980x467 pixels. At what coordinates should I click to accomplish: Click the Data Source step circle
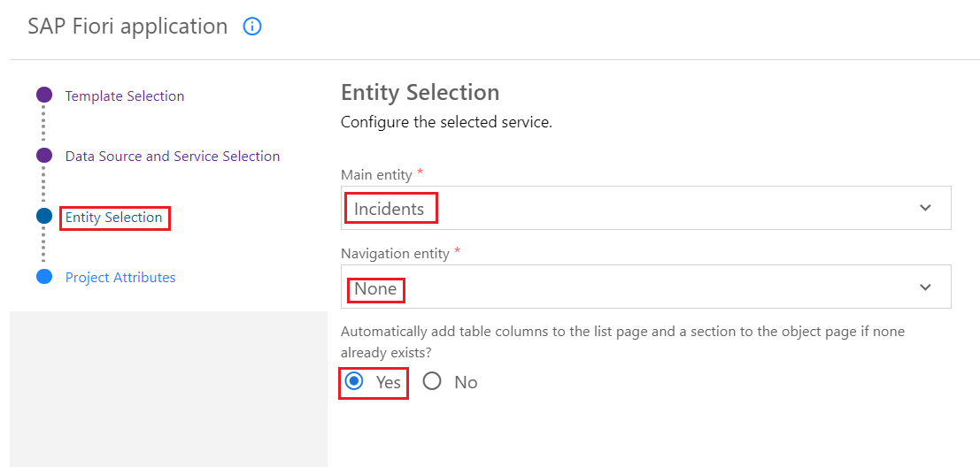coord(44,156)
